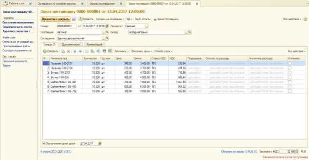This screenshot has width=309, height=160.
Task: Switch to Соглашения об условиях закупок tab
Action: click(57, 3)
